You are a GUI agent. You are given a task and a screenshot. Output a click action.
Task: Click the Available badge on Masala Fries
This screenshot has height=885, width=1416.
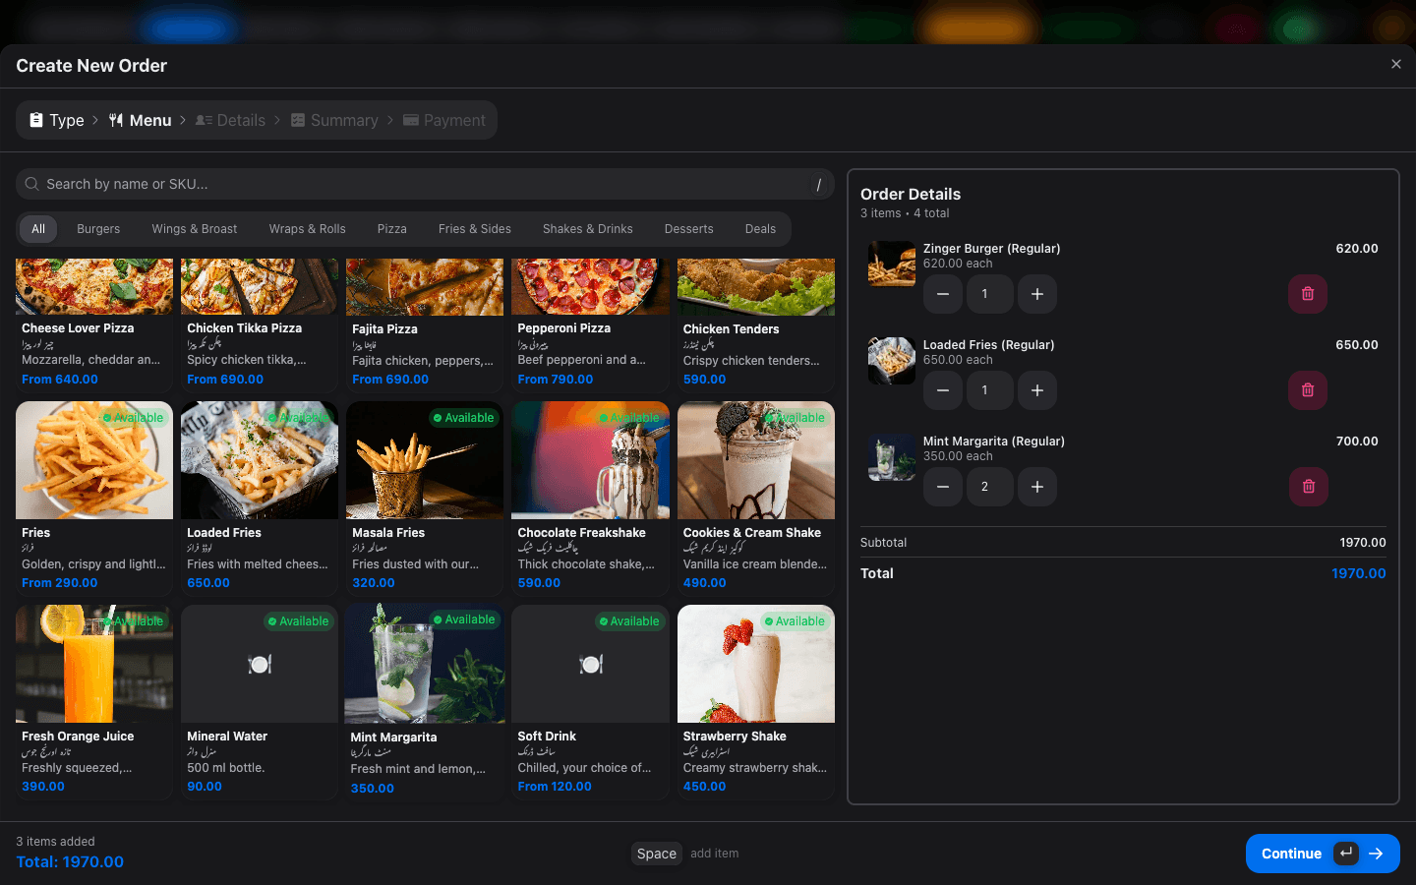tap(464, 418)
